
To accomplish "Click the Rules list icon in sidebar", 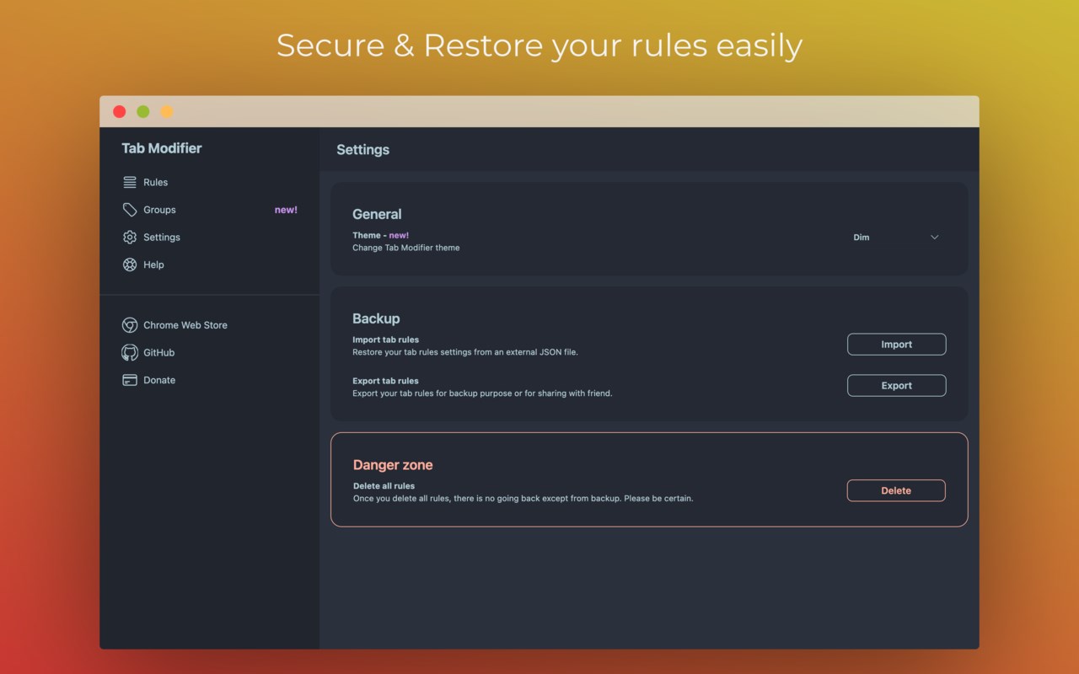I will point(130,182).
